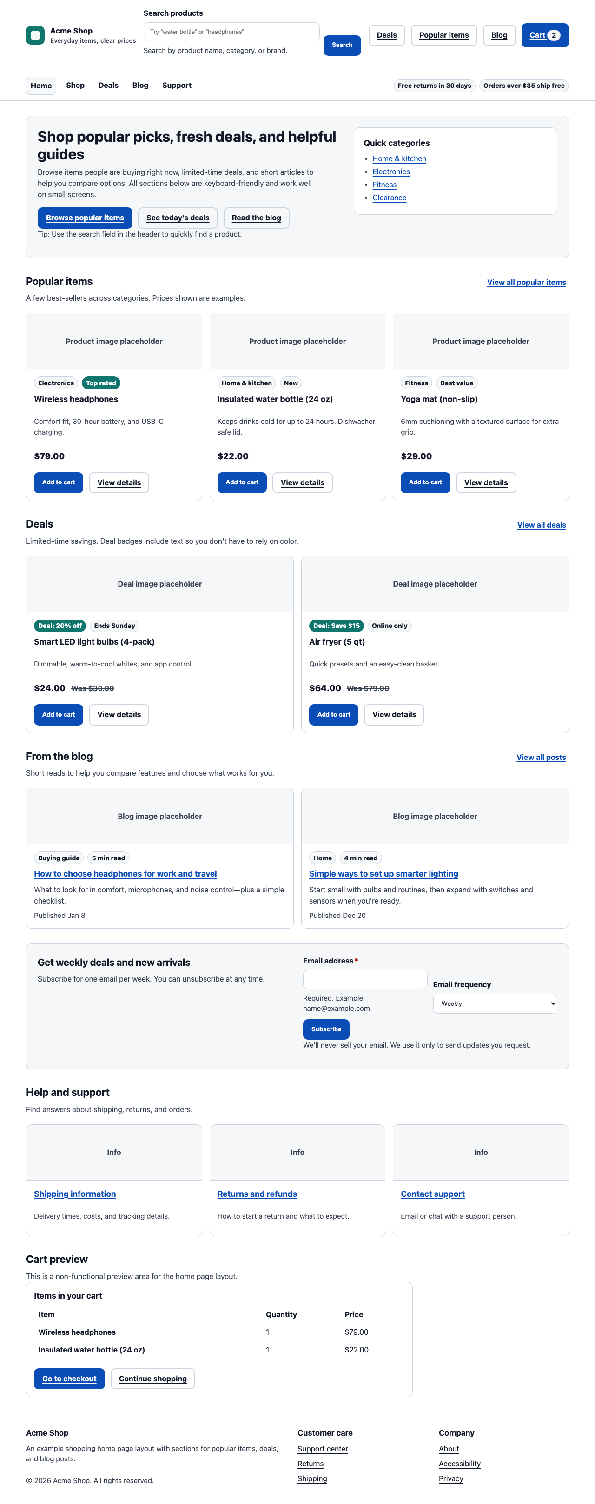Image resolution: width=595 pixels, height=1504 pixels.
Task: Add Wireless headphones to cart
Action: point(58,482)
